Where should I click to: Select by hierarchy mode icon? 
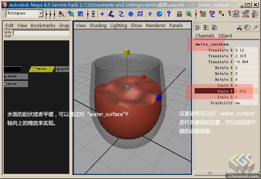coord(62,14)
